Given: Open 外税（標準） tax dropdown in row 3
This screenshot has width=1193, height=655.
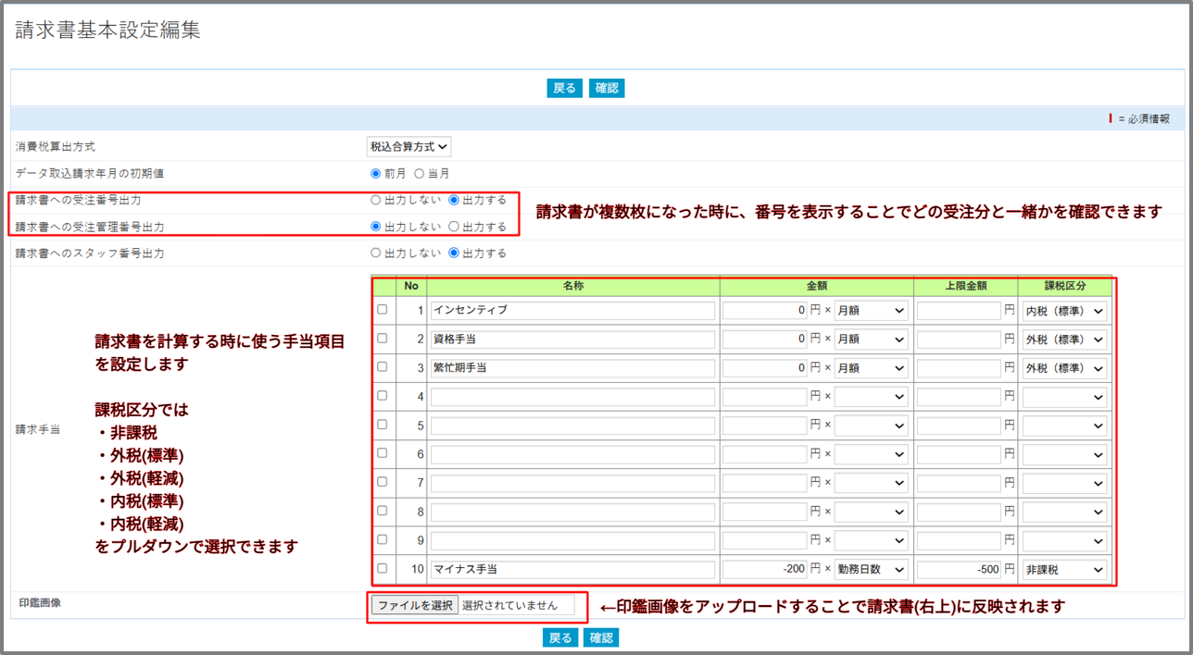Looking at the screenshot, I should 1064,368.
